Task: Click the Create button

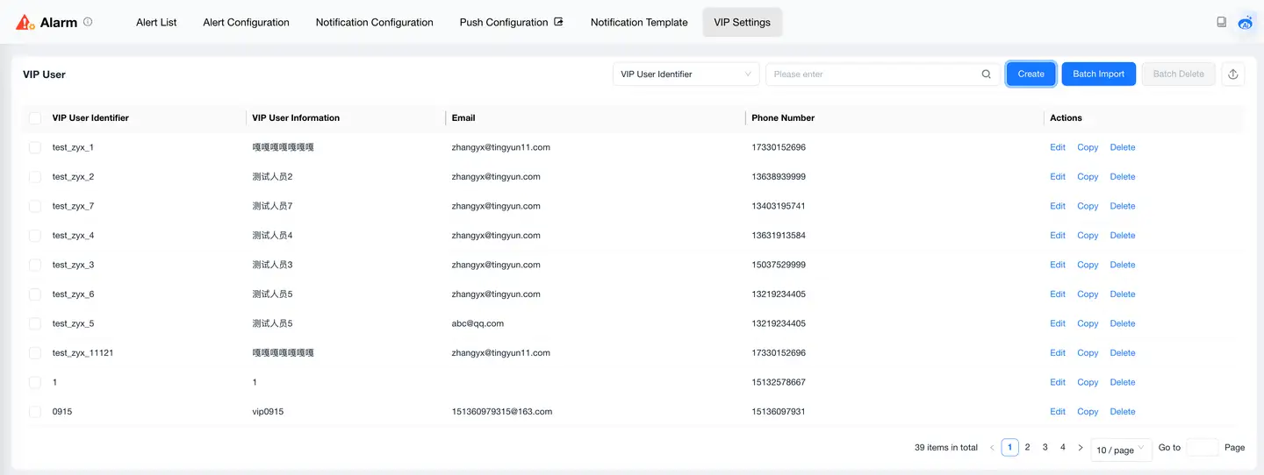Action: click(1031, 74)
